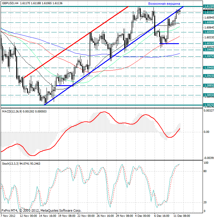214x218 pixels.
Task: Click the 1.6130 price level label
Action: (x=209, y=6)
